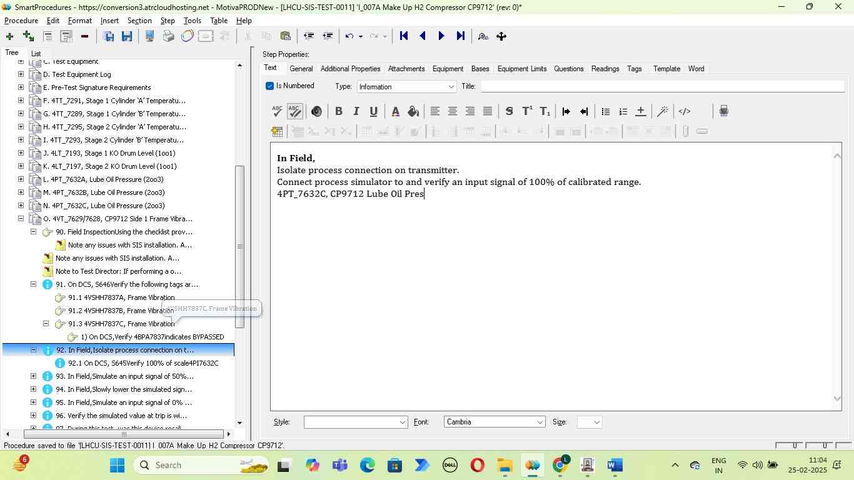Viewport: 854px width, 480px height.
Task: Toggle the auto spell check button
Action: click(x=295, y=111)
